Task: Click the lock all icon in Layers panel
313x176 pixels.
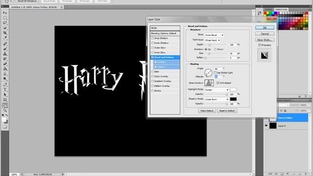Action: point(285,110)
